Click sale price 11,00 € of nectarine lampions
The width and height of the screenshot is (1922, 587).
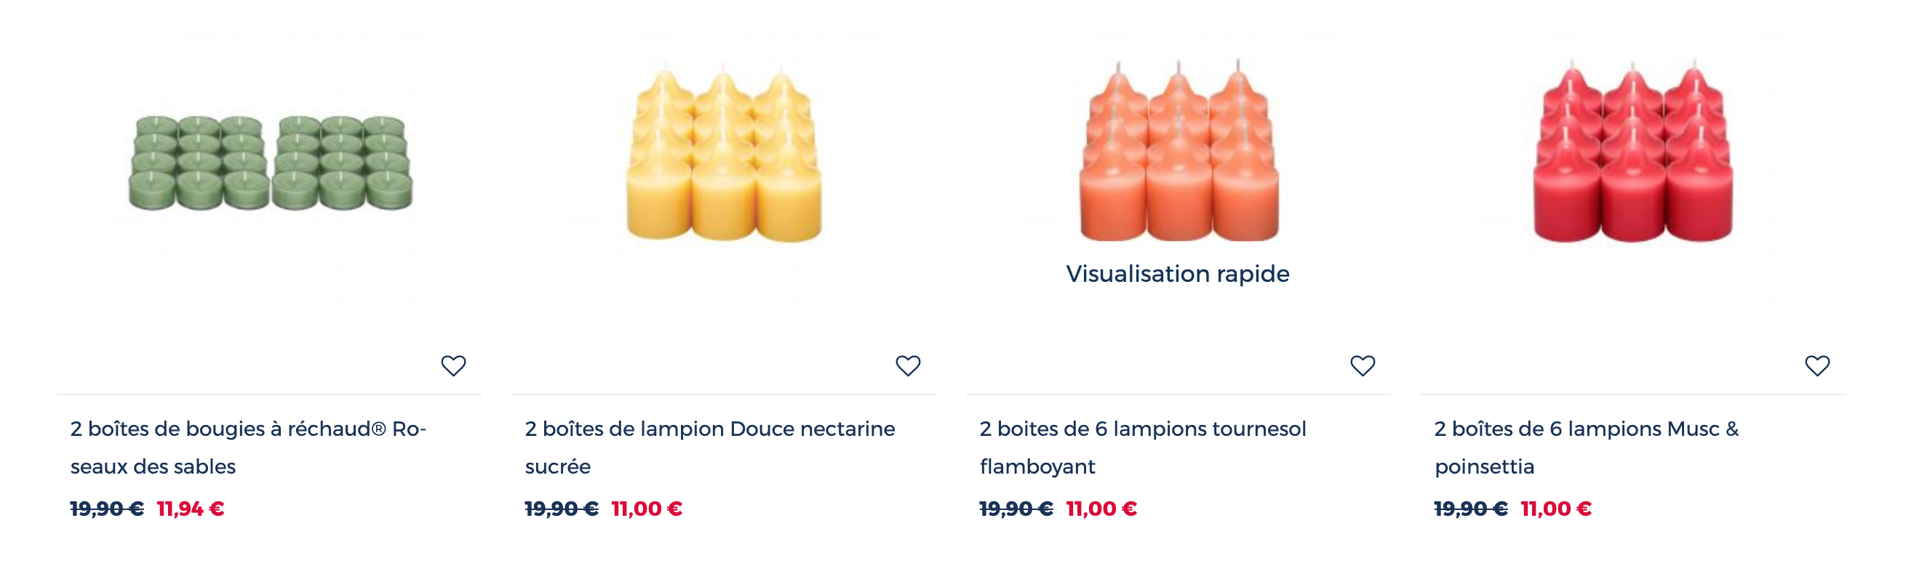(x=647, y=509)
